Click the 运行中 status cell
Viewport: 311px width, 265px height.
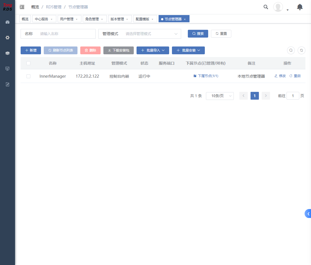pyautogui.click(x=144, y=77)
